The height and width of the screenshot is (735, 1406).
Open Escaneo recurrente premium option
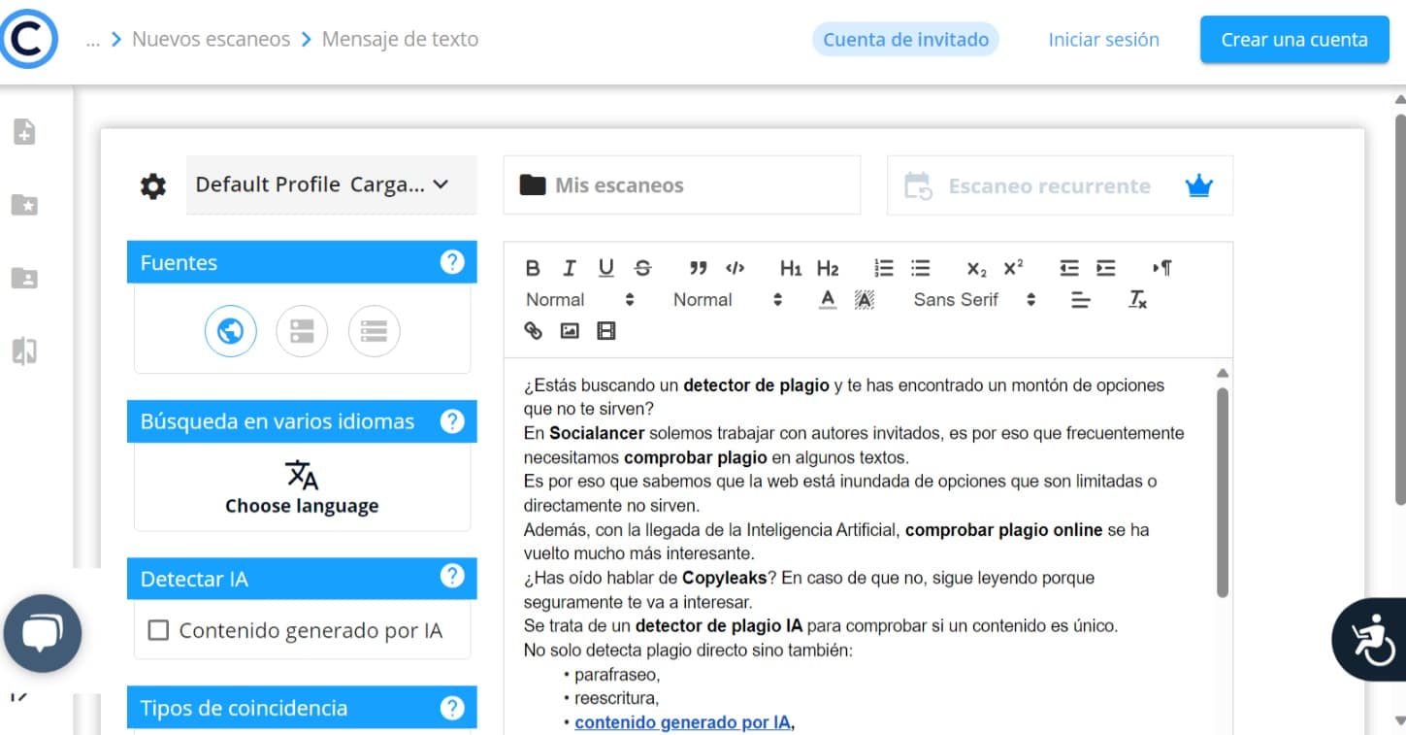coord(1060,185)
